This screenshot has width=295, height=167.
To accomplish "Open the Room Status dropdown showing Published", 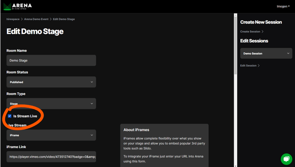I will coord(51,82).
